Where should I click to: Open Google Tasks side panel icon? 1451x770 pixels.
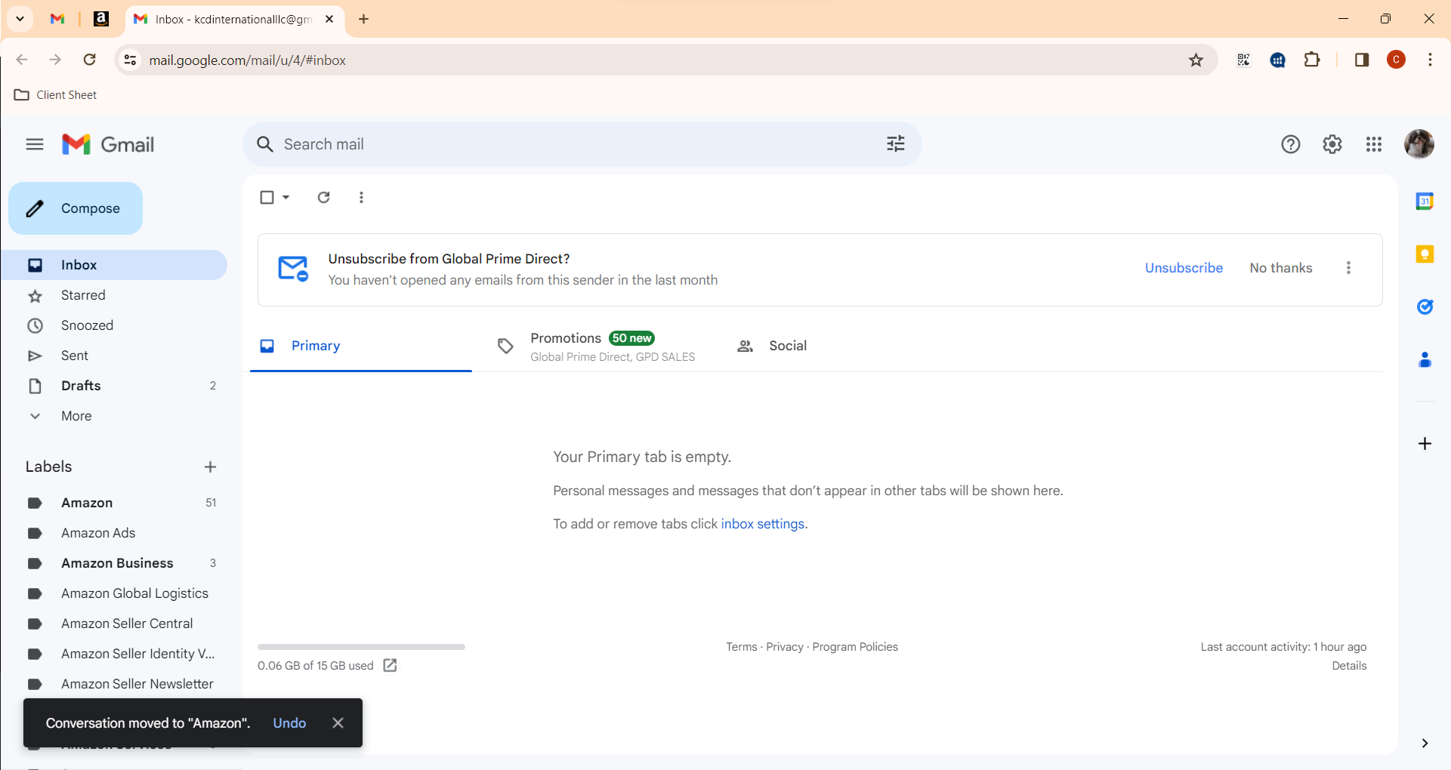coord(1425,307)
